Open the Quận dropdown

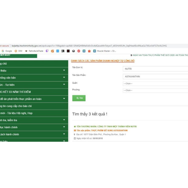(155, 84)
